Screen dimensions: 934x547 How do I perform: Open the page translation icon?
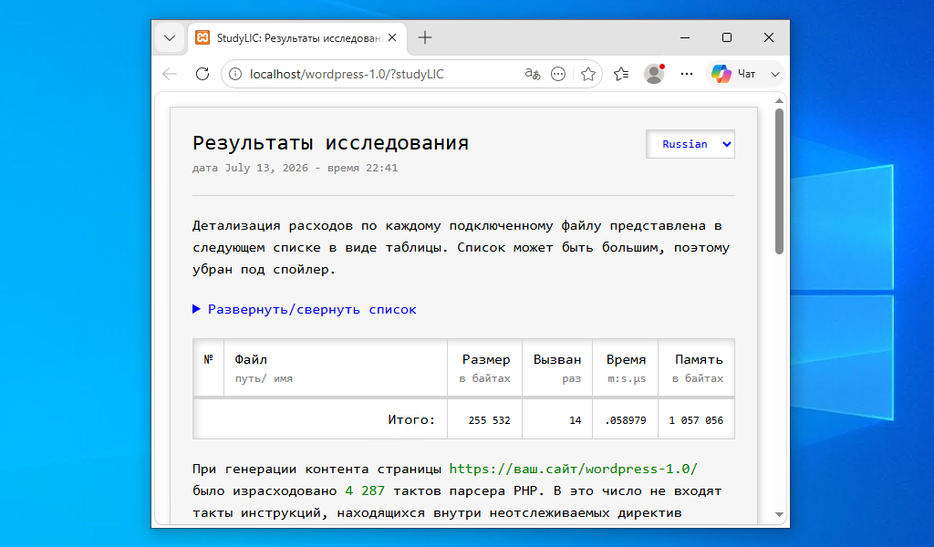[533, 74]
